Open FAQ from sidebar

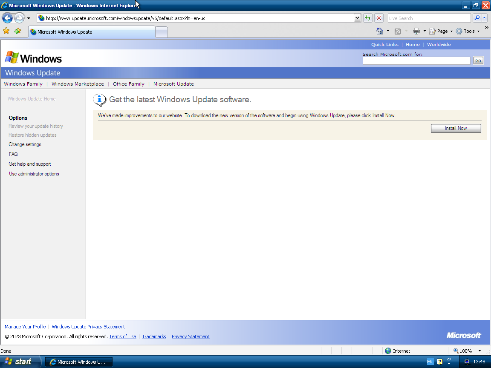tap(13, 154)
